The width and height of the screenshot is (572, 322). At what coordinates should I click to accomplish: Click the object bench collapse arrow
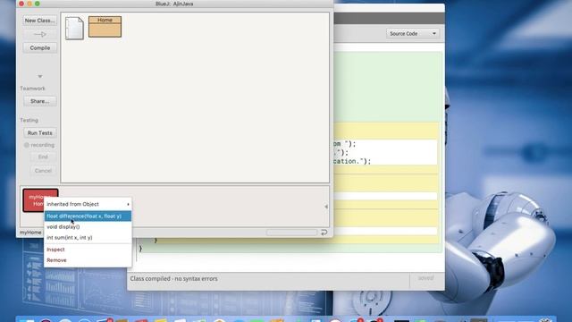pyautogui.click(x=326, y=207)
